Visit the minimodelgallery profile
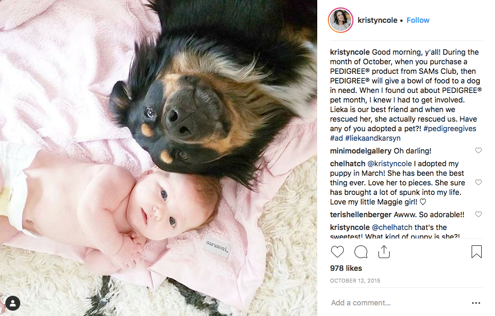 coord(360,151)
